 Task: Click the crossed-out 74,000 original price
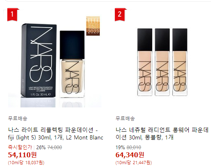[x=55, y=148]
